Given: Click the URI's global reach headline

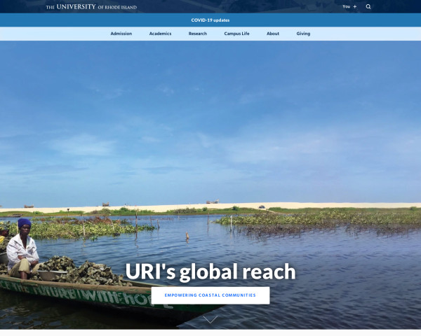Looking at the screenshot, I should click(210, 272).
